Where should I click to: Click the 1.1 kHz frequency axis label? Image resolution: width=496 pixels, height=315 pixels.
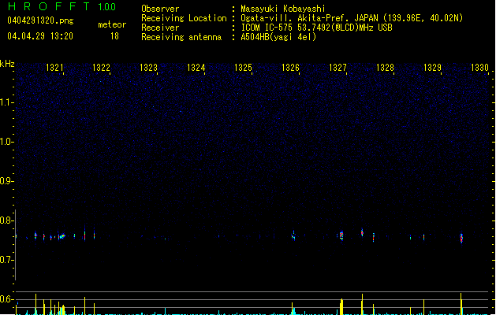(6, 102)
